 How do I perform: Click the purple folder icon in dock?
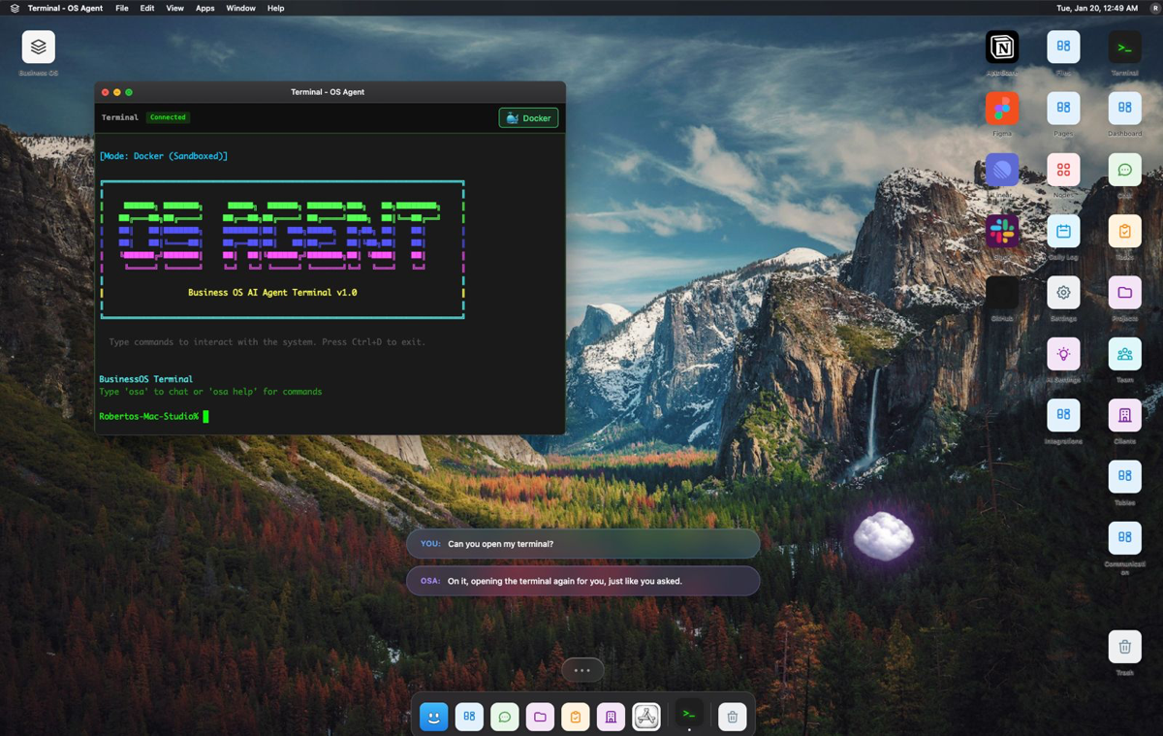pyautogui.click(x=540, y=717)
